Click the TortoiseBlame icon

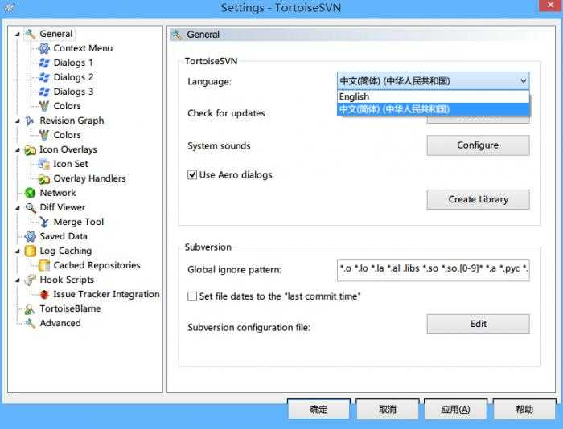(31, 308)
